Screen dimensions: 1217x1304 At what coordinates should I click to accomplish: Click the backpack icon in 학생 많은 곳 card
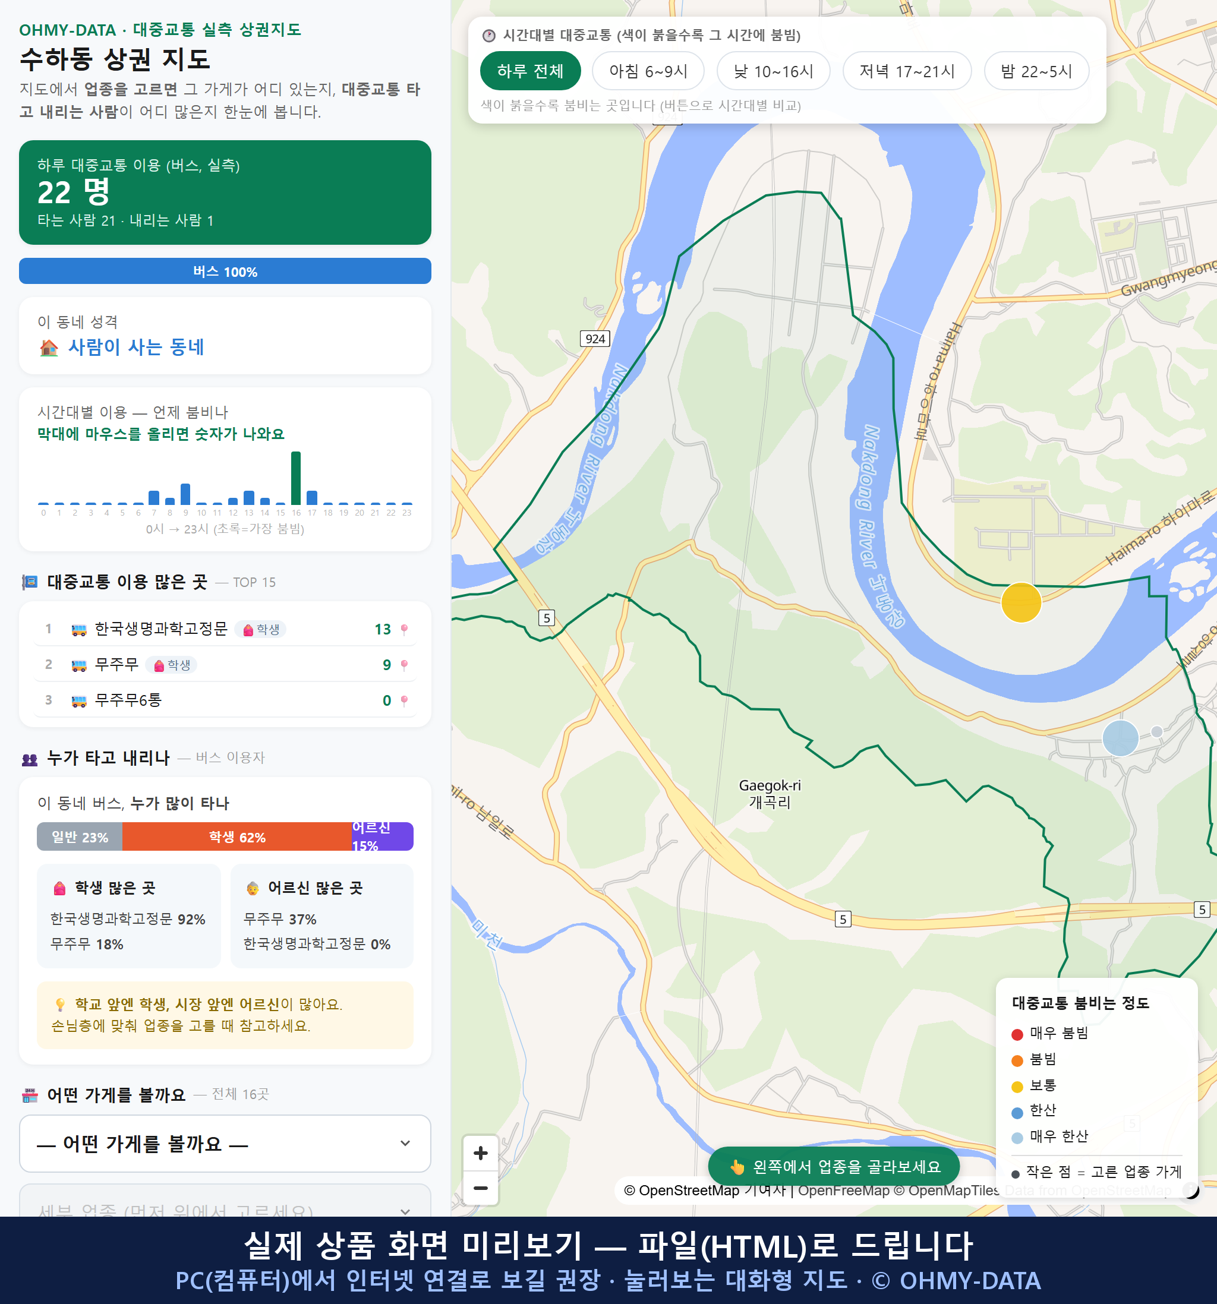(59, 888)
